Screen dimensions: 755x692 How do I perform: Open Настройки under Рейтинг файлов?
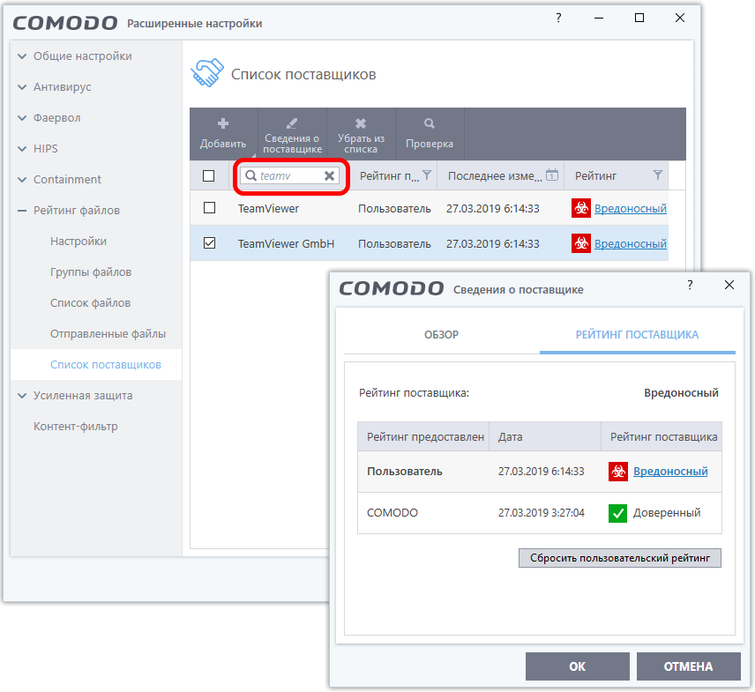pos(78,241)
